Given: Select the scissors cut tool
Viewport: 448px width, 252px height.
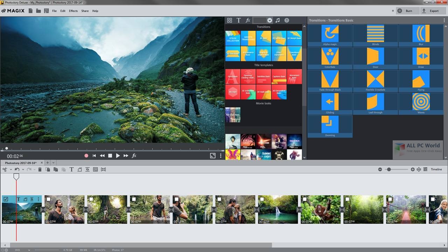Looking at the screenshot, I should click(x=5, y=169).
